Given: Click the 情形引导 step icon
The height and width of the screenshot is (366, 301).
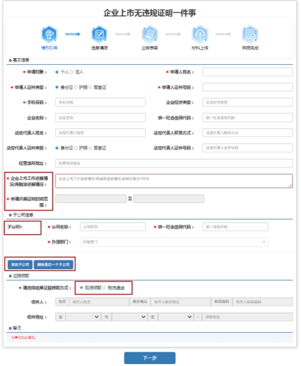Looking at the screenshot, I should [49, 35].
